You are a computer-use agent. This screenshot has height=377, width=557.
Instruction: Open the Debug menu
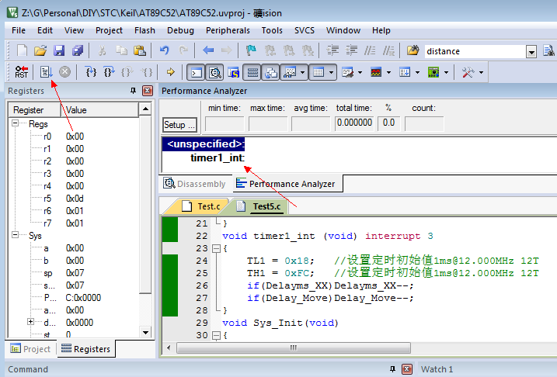pos(180,30)
